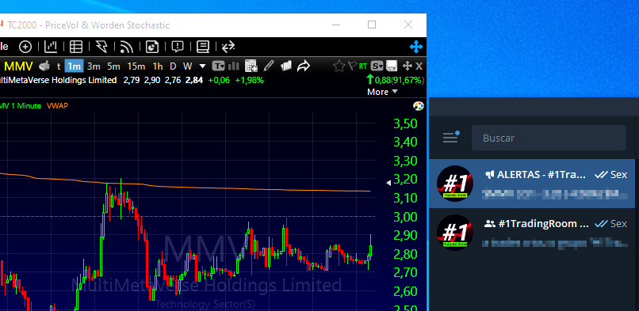Image resolution: width=639 pixels, height=311 pixels.
Task: Open the chart template T dropdown
Action: click(x=219, y=66)
